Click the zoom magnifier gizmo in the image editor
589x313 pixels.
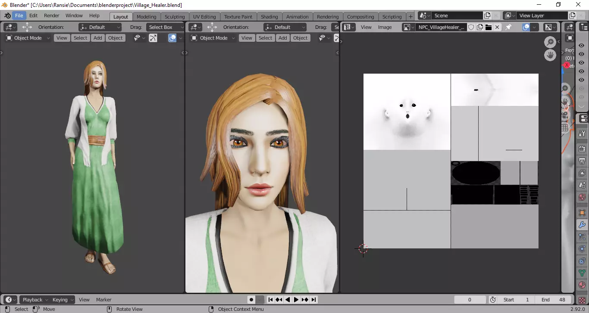tap(550, 42)
